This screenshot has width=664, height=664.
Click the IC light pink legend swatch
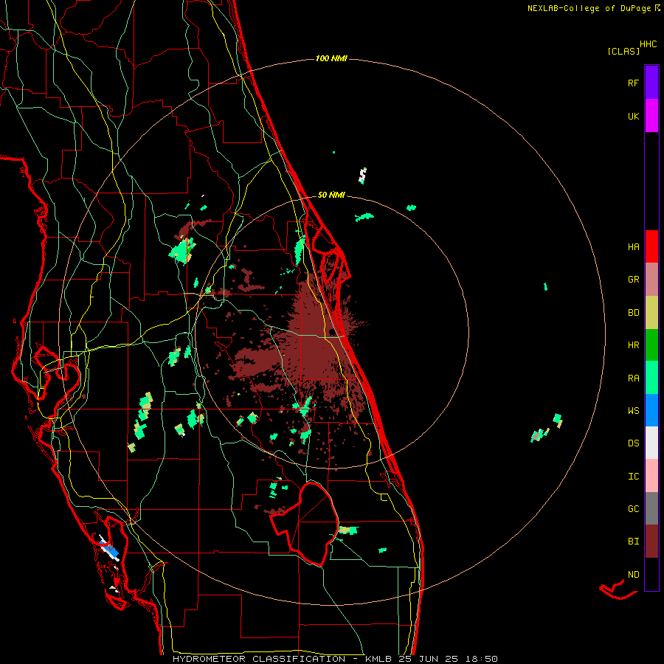point(651,476)
